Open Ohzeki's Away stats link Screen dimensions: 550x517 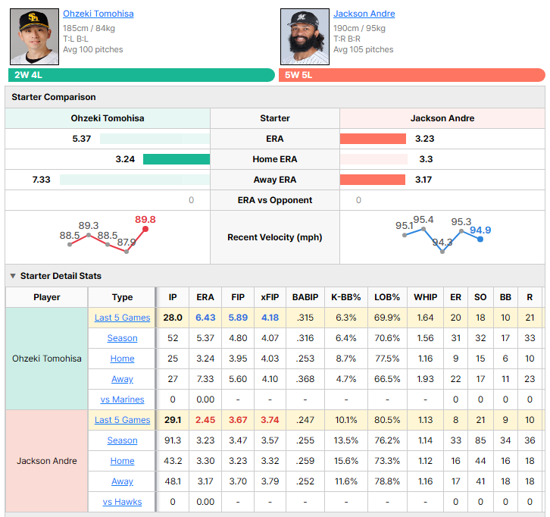point(123,379)
